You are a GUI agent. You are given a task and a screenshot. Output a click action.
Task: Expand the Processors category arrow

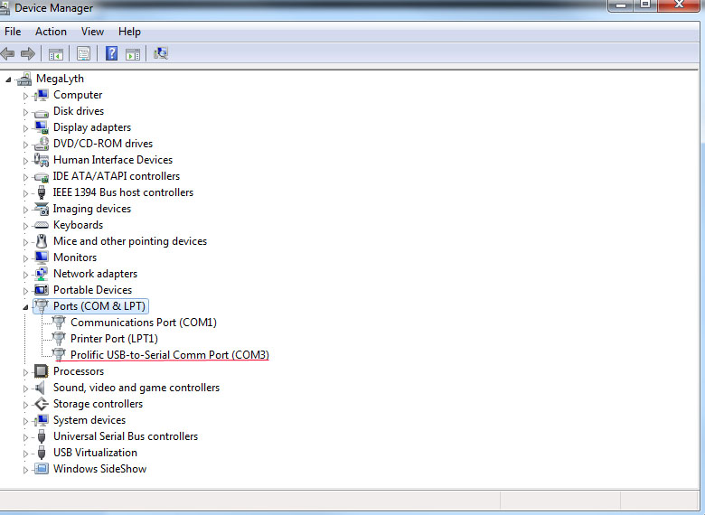[25, 372]
